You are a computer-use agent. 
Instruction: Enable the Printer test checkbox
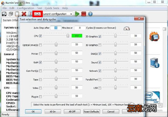(x=40, y=54)
